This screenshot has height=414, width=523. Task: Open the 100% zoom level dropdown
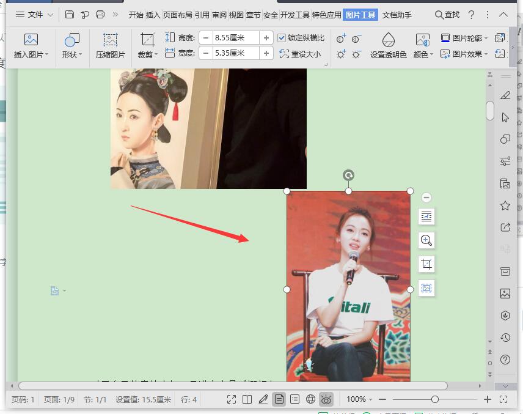click(359, 399)
